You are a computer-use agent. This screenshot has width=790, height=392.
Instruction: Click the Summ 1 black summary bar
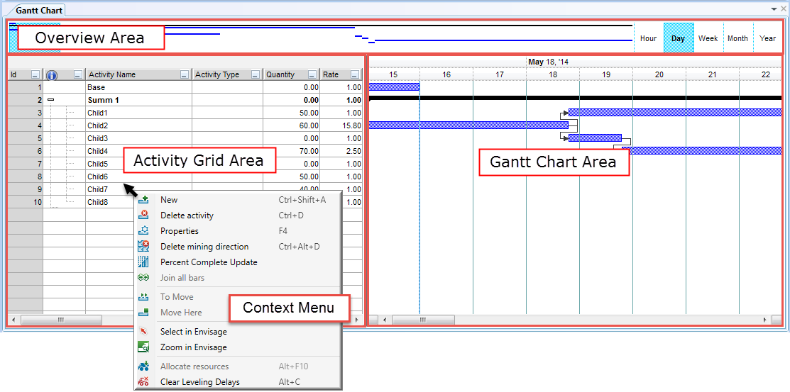[x=576, y=98]
